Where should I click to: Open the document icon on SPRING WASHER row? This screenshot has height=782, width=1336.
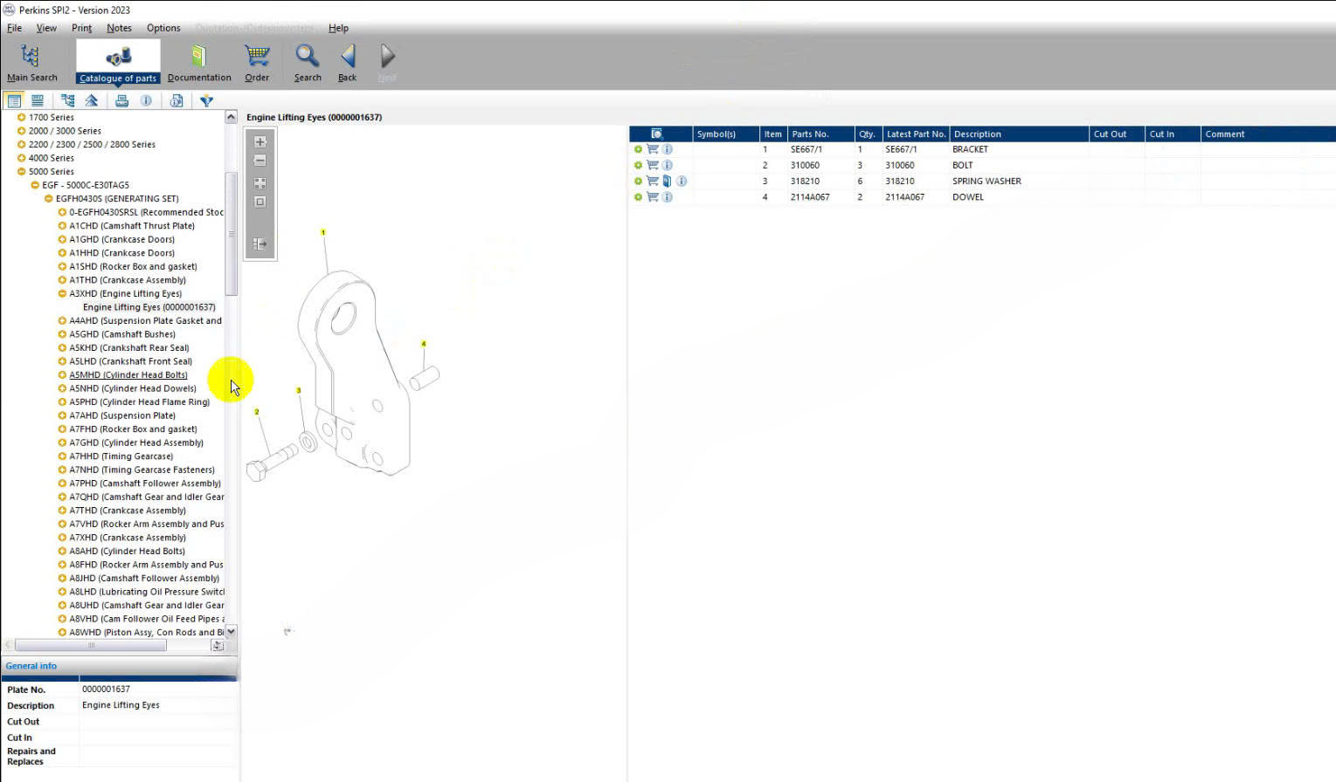[667, 182]
